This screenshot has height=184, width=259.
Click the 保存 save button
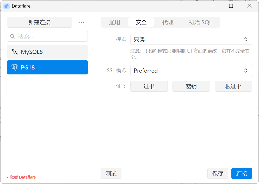point(218,173)
